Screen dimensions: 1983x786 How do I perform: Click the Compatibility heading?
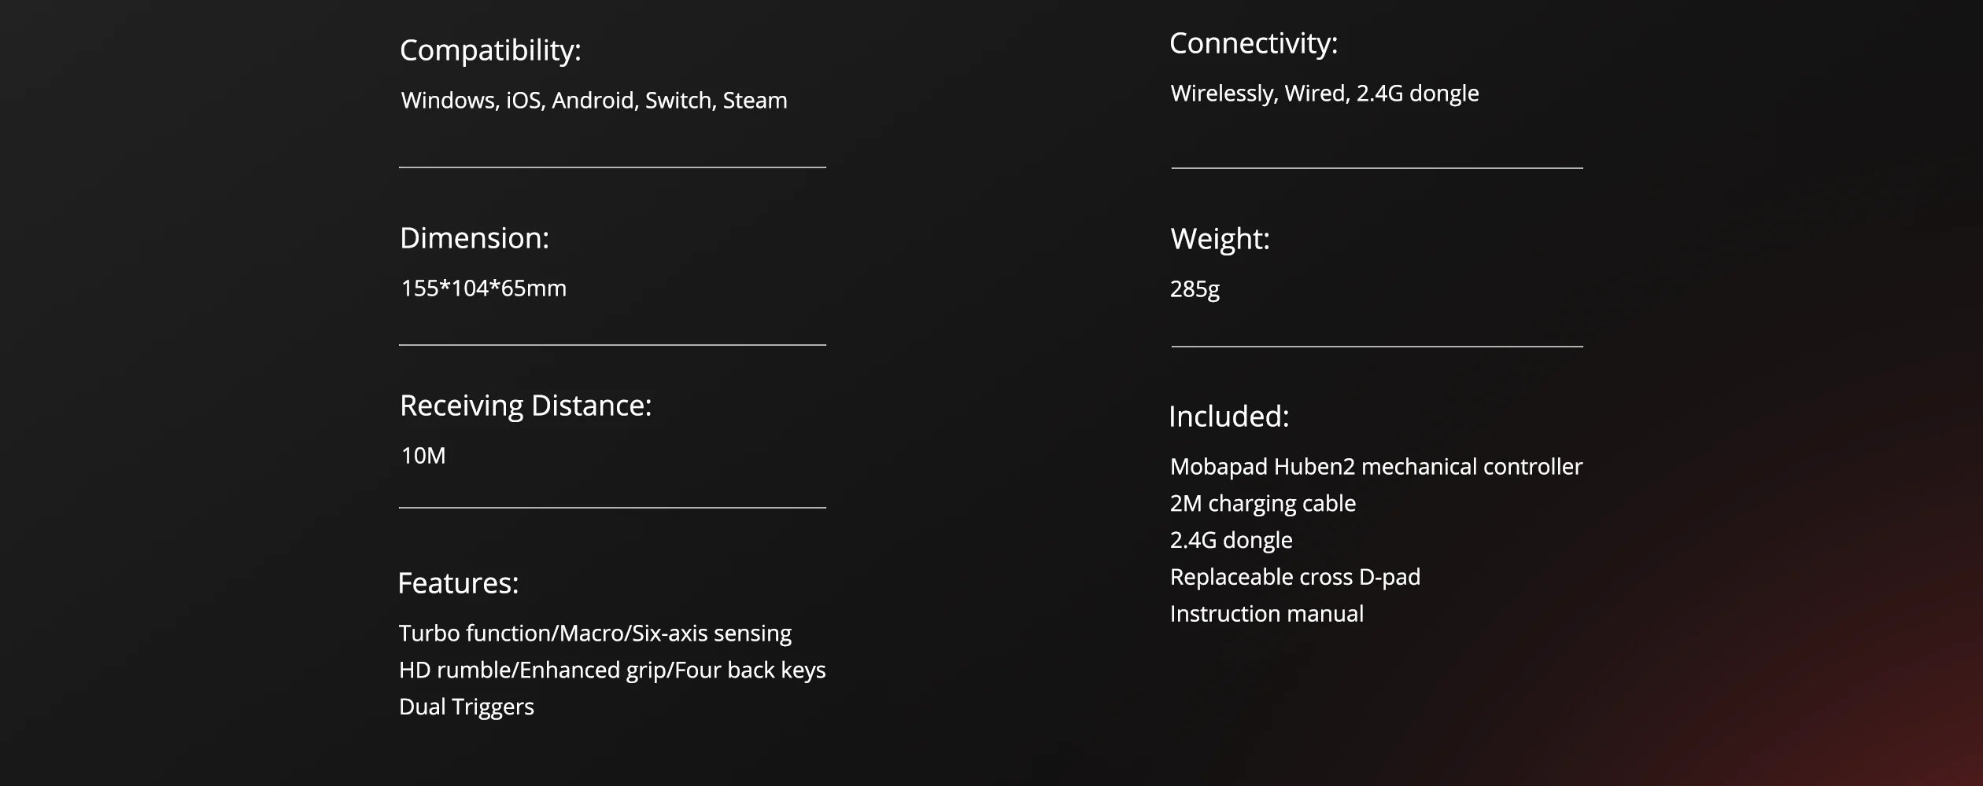tap(490, 50)
